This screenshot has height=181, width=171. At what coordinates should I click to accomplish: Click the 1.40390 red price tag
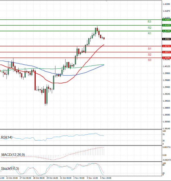click(166, 58)
